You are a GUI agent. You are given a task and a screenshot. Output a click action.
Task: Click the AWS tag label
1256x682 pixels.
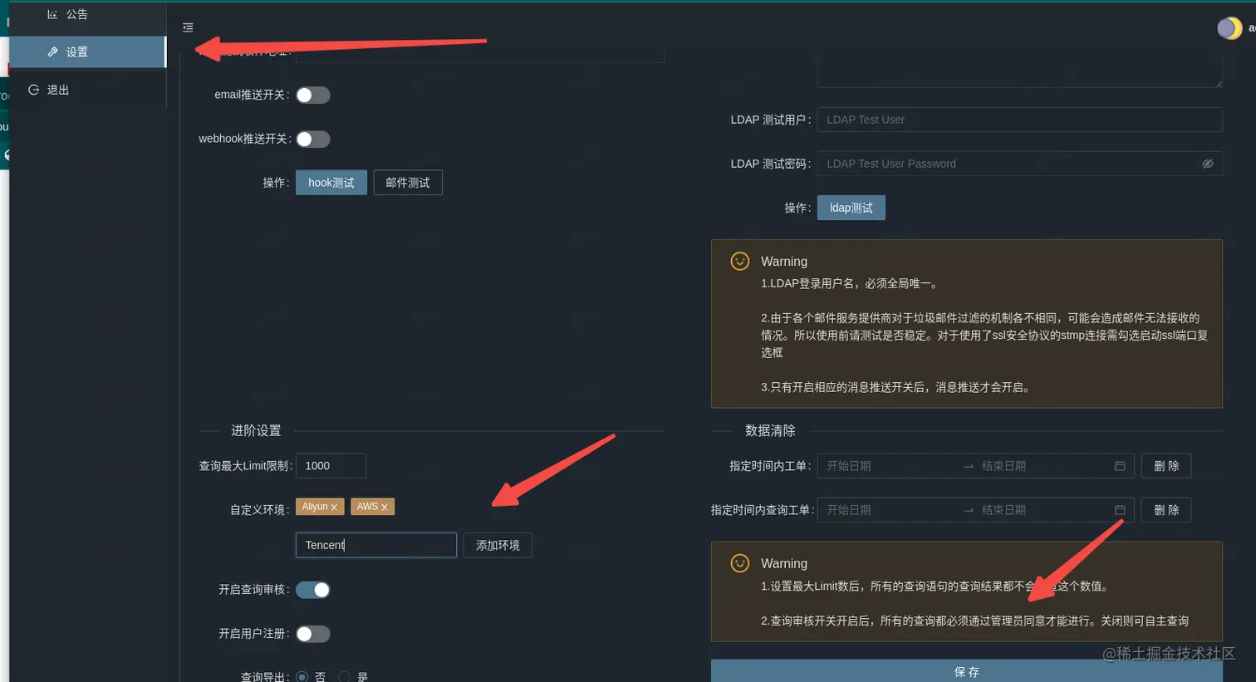tap(367, 507)
